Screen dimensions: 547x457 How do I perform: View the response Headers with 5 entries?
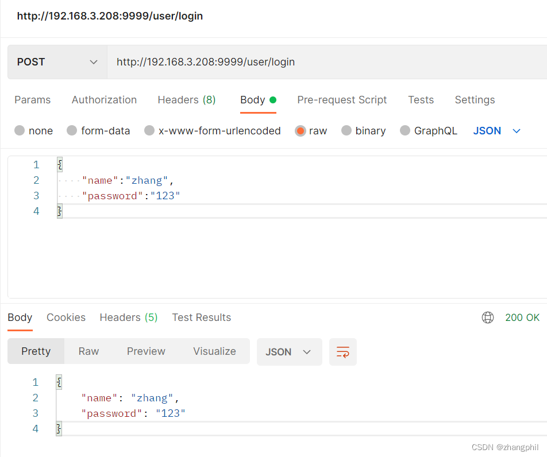click(x=128, y=317)
